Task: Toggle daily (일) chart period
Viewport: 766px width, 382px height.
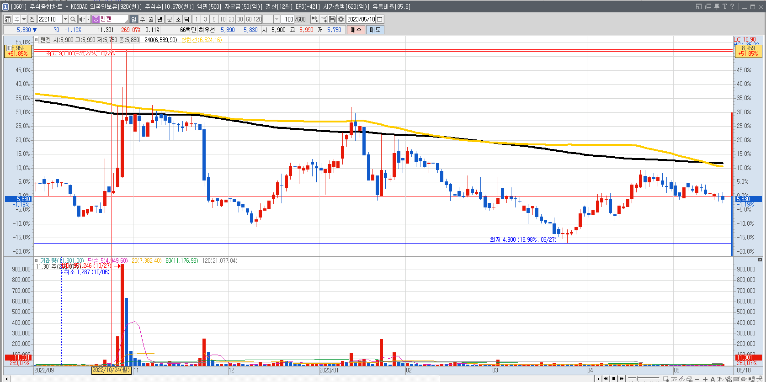Action: (x=133, y=19)
